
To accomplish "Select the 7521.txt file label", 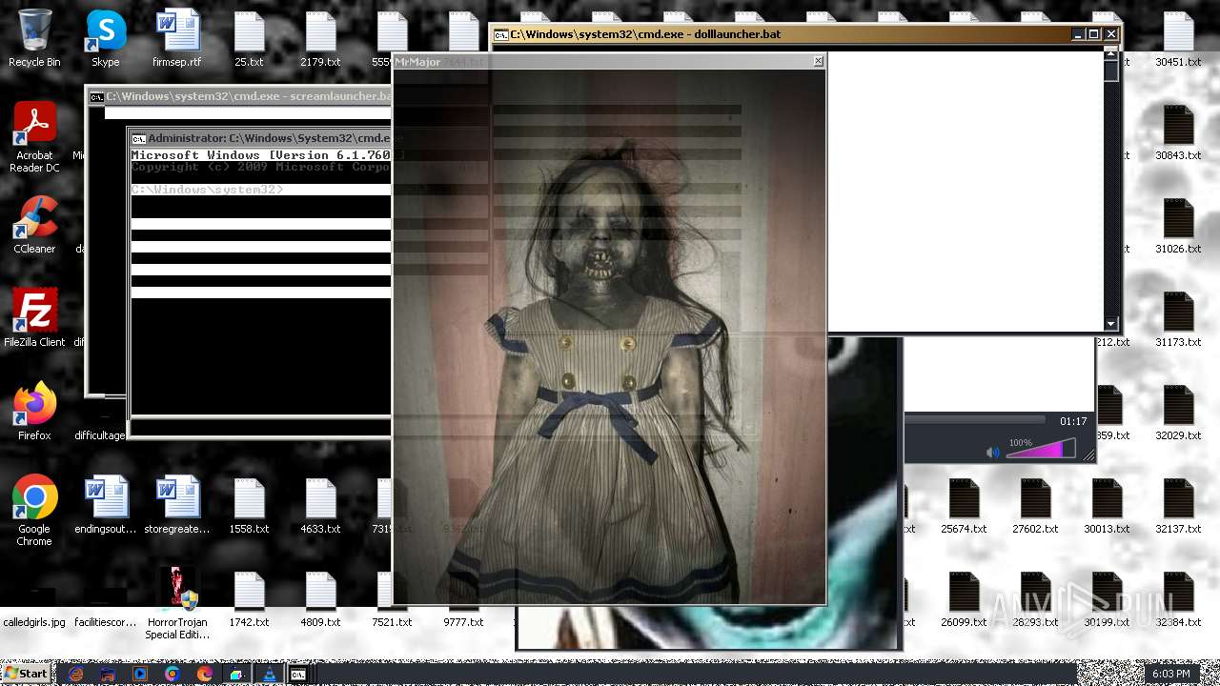I will click(392, 622).
